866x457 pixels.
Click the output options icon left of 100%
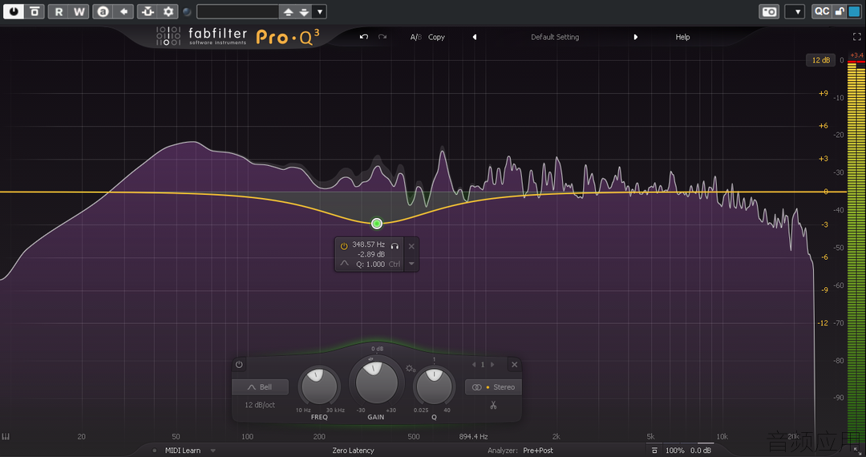tap(654, 451)
